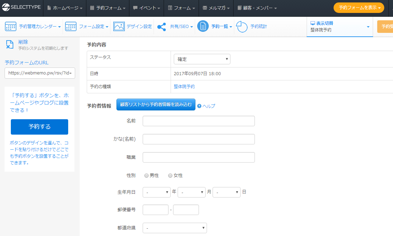Open the 予約管理カレンダー calendar icon
393x236 pixels.
(10, 27)
